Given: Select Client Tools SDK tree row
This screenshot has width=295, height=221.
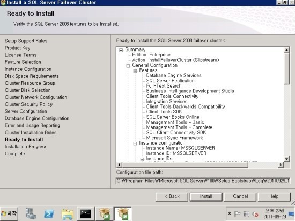Looking at the screenshot, I should click(164, 112).
